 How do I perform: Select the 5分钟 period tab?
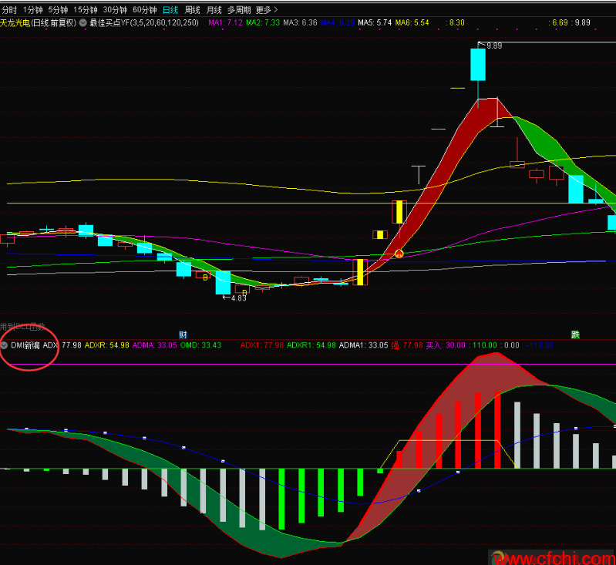58,10
